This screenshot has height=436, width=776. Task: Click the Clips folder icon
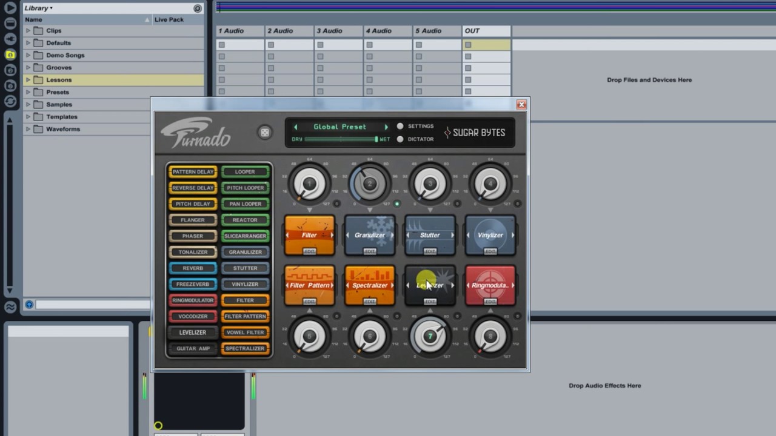click(38, 30)
